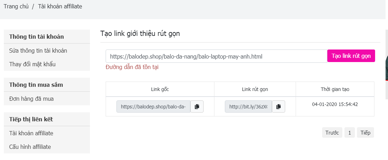Open 'Tài khoản affiliate' breadcrumb
Screen dimensions: 388x160
click(60, 6)
